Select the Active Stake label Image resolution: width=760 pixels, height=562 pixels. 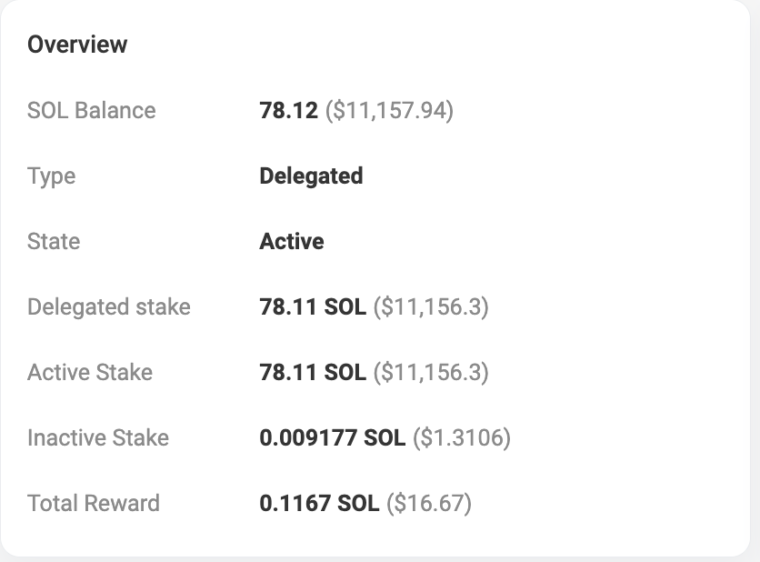(90, 373)
